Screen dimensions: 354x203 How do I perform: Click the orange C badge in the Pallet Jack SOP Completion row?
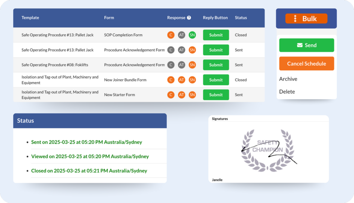click(171, 35)
